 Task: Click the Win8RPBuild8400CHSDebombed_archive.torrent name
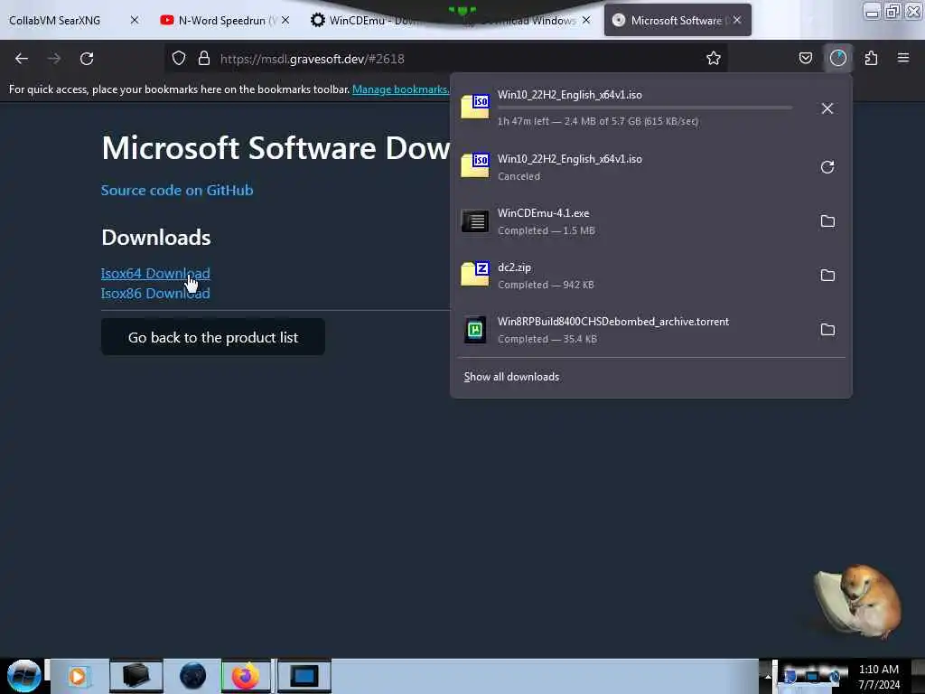[613, 322]
